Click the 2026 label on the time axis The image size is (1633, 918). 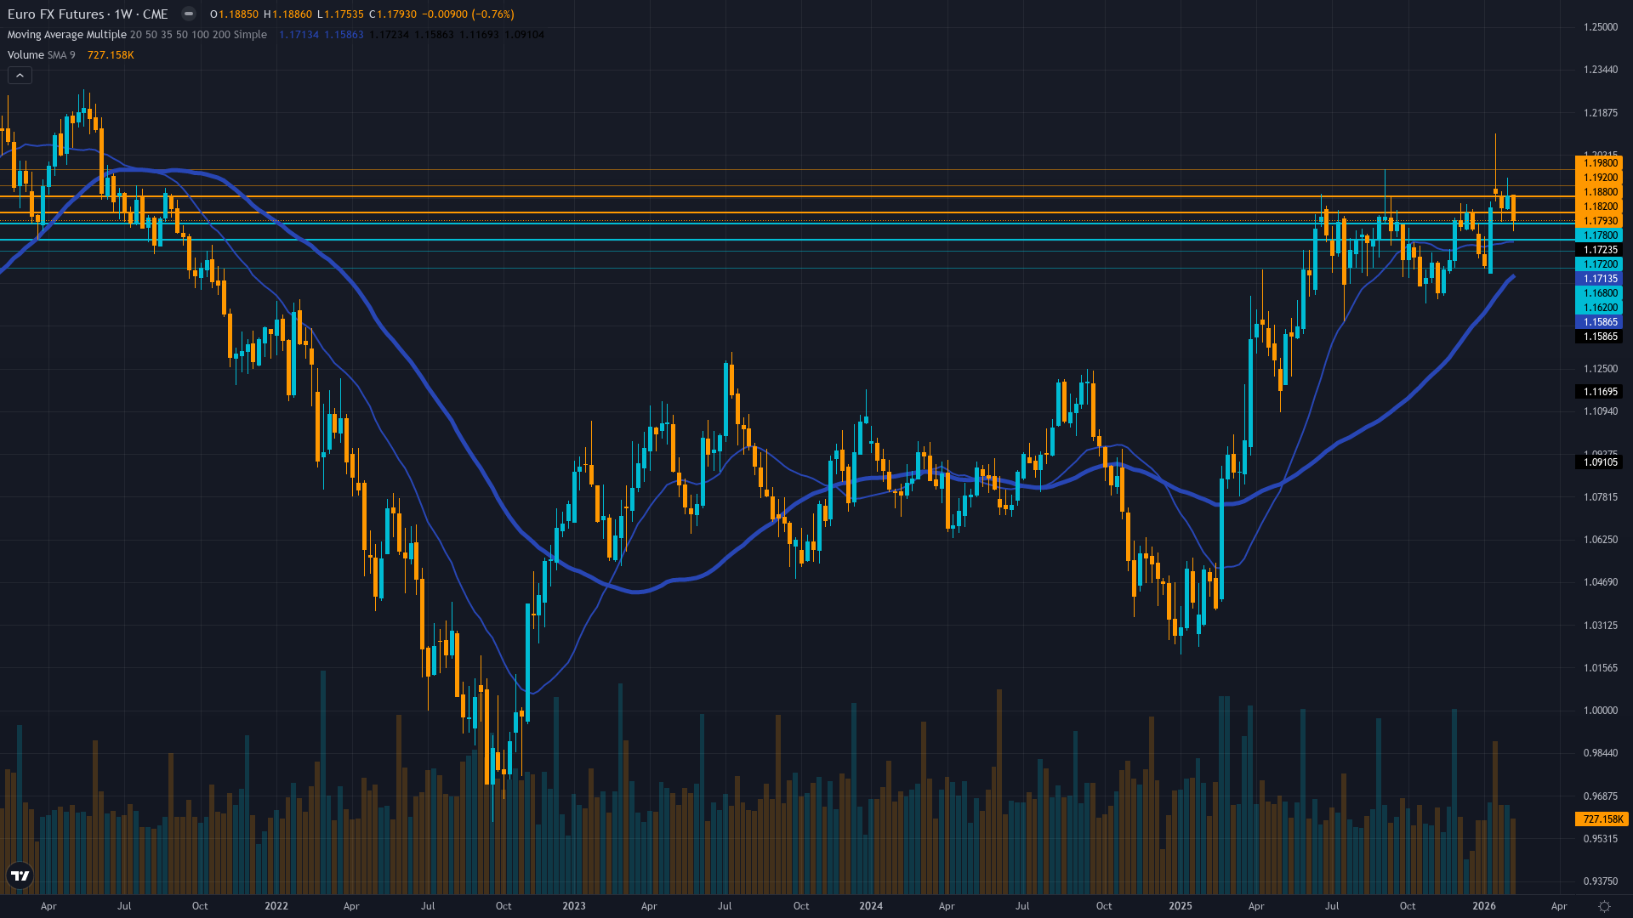(1484, 906)
